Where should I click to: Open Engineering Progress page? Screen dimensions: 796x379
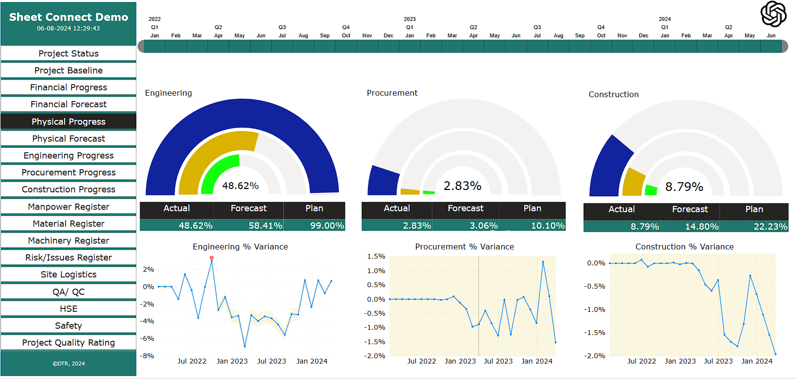[68, 156]
